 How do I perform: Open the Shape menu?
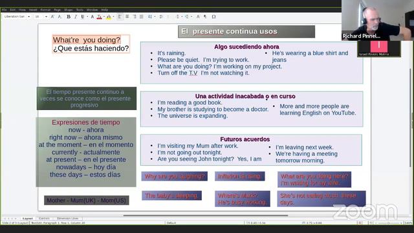coord(69,10)
